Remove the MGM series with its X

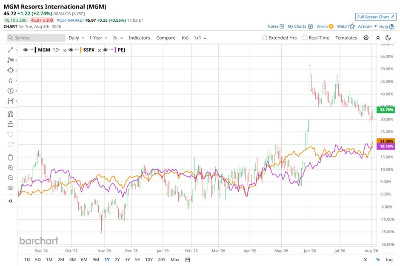[65, 51]
